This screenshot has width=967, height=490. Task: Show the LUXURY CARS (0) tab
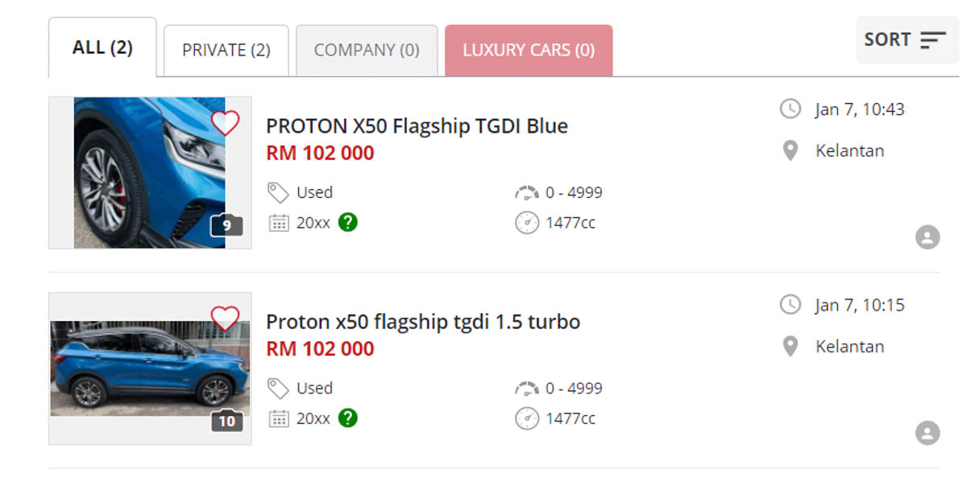pos(529,51)
